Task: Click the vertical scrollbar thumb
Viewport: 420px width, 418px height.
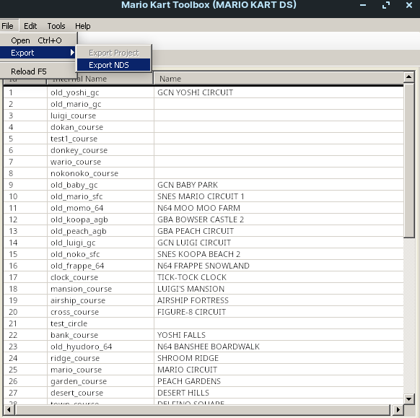Action: click(x=408, y=160)
